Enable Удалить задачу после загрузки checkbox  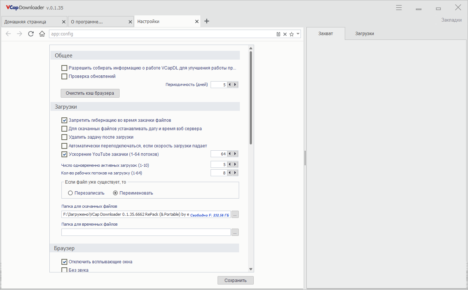coord(64,137)
